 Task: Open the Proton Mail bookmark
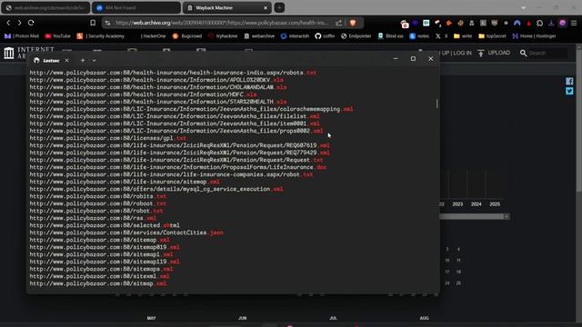(22, 36)
